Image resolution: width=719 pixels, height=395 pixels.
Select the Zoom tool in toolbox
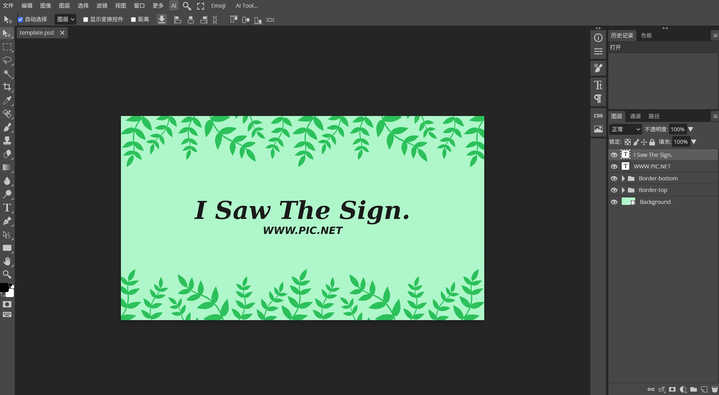pos(7,274)
